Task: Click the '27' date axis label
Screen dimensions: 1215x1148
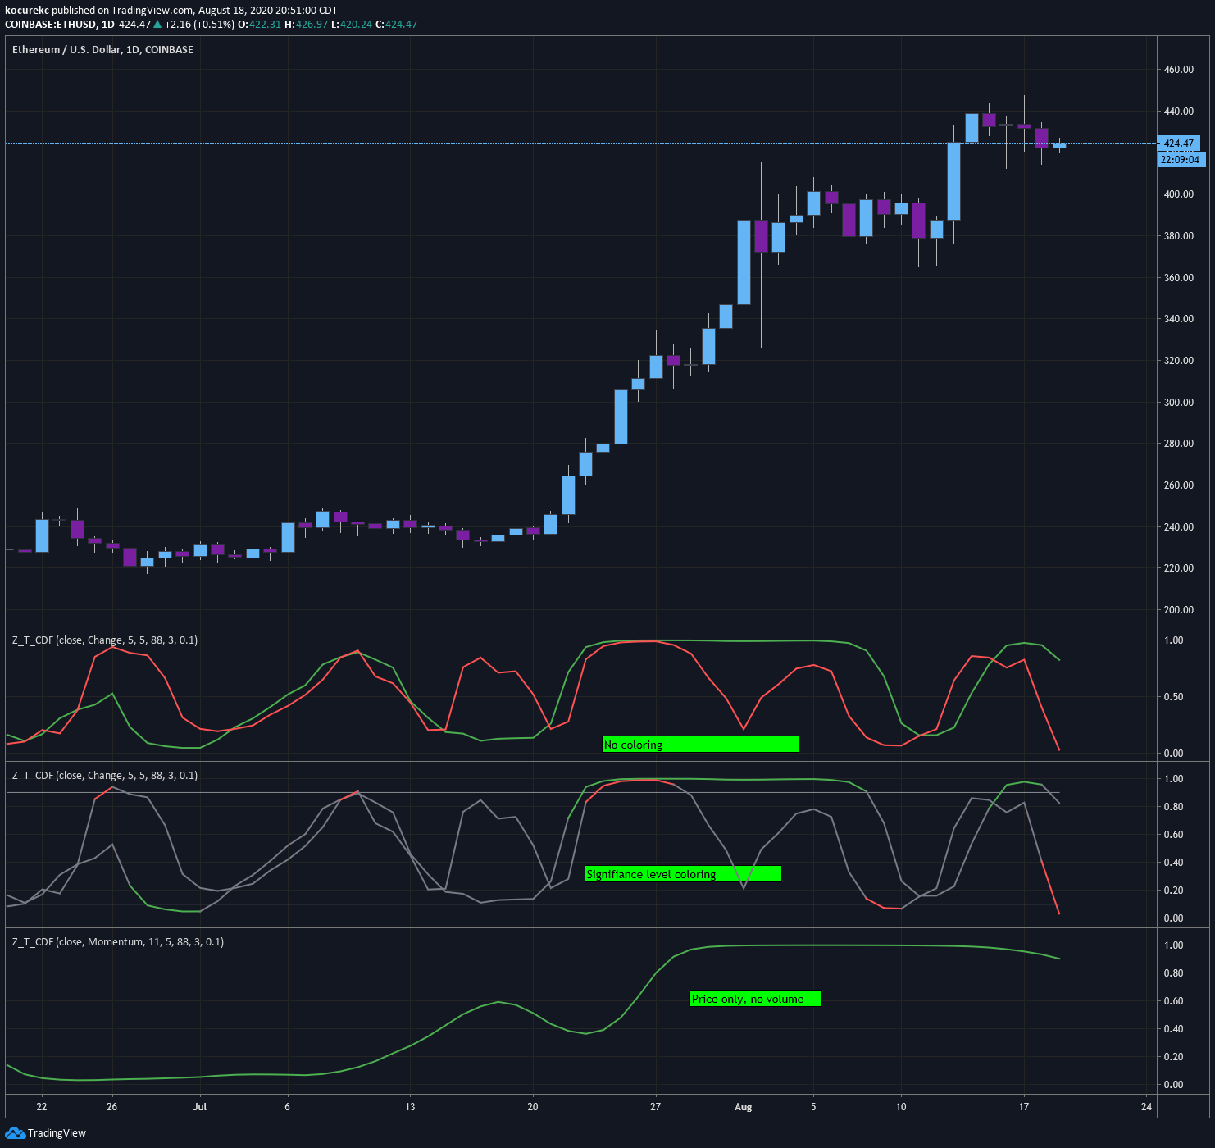Action: click(x=655, y=1107)
